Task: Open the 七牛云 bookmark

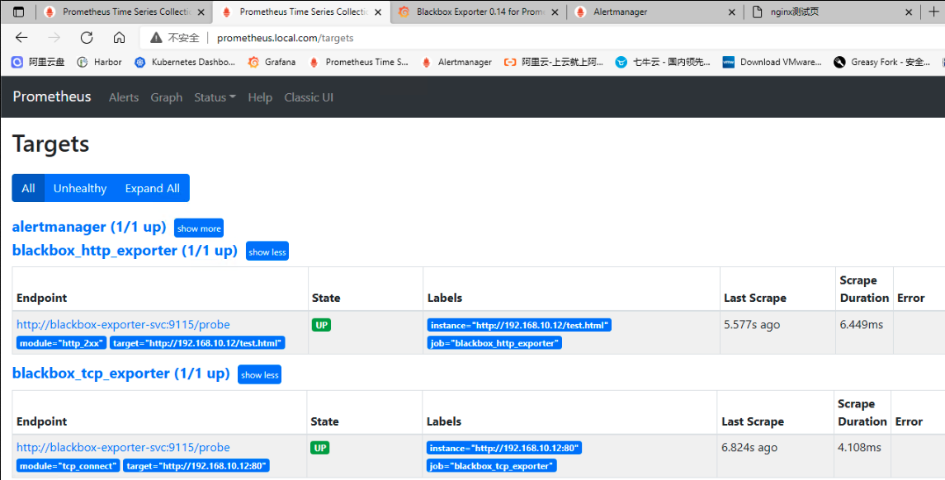Action: tap(663, 62)
